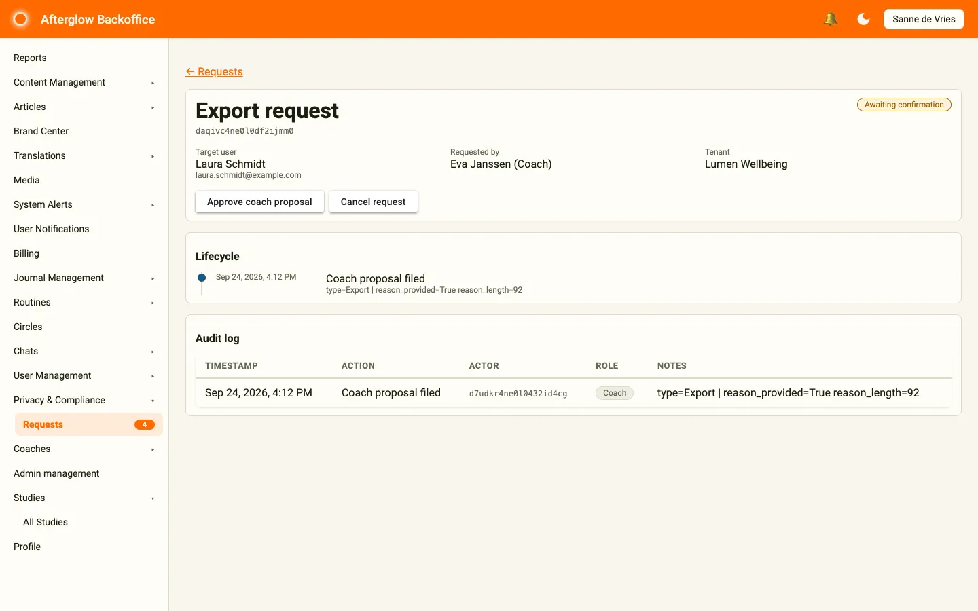Open User Notifications page

(x=84, y=229)
